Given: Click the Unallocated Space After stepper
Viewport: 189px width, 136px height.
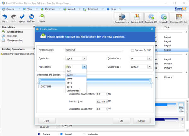Looking at the screenshot, I should coord(107,109).
